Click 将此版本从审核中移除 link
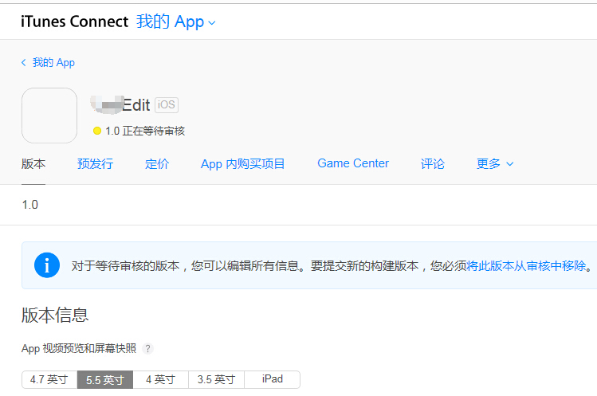This screenshot has width=597, height=396. [526, 265]
